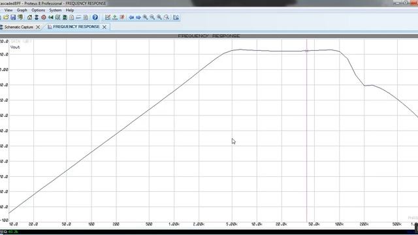418x235 pixels.
Task: Open the Gerber Viewer icon
Action: pos(57,18)
